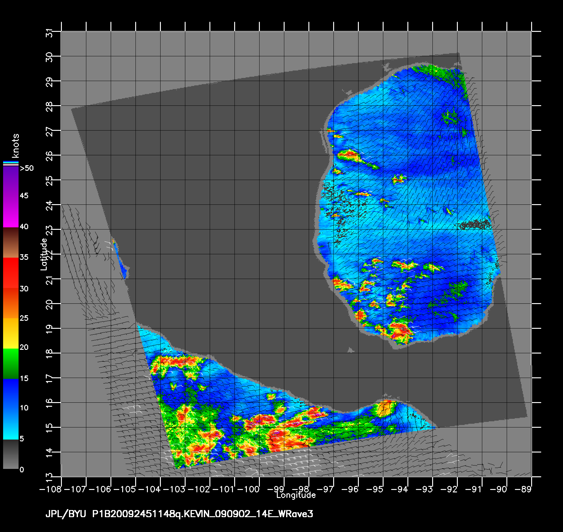Click the yellow 20–25 knots colorbar segment

coord(11,333)
